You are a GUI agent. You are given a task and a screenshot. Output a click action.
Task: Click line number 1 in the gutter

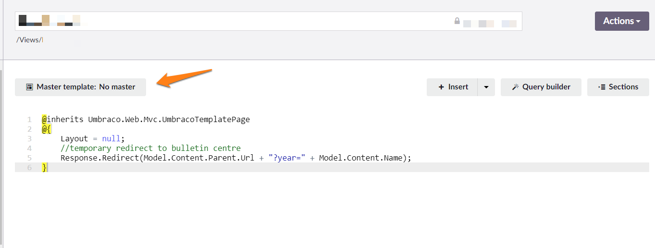(x=30, y=120)
